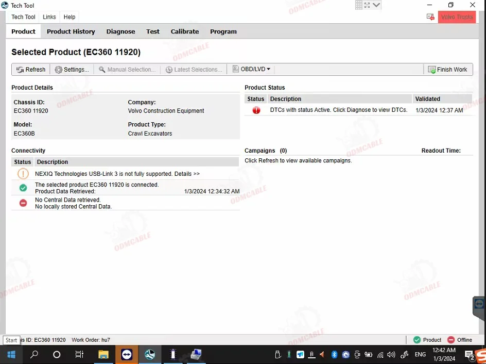The image size is (486, 364).
Task: Click the Finish Work button
Action: (x=447, y=70)
